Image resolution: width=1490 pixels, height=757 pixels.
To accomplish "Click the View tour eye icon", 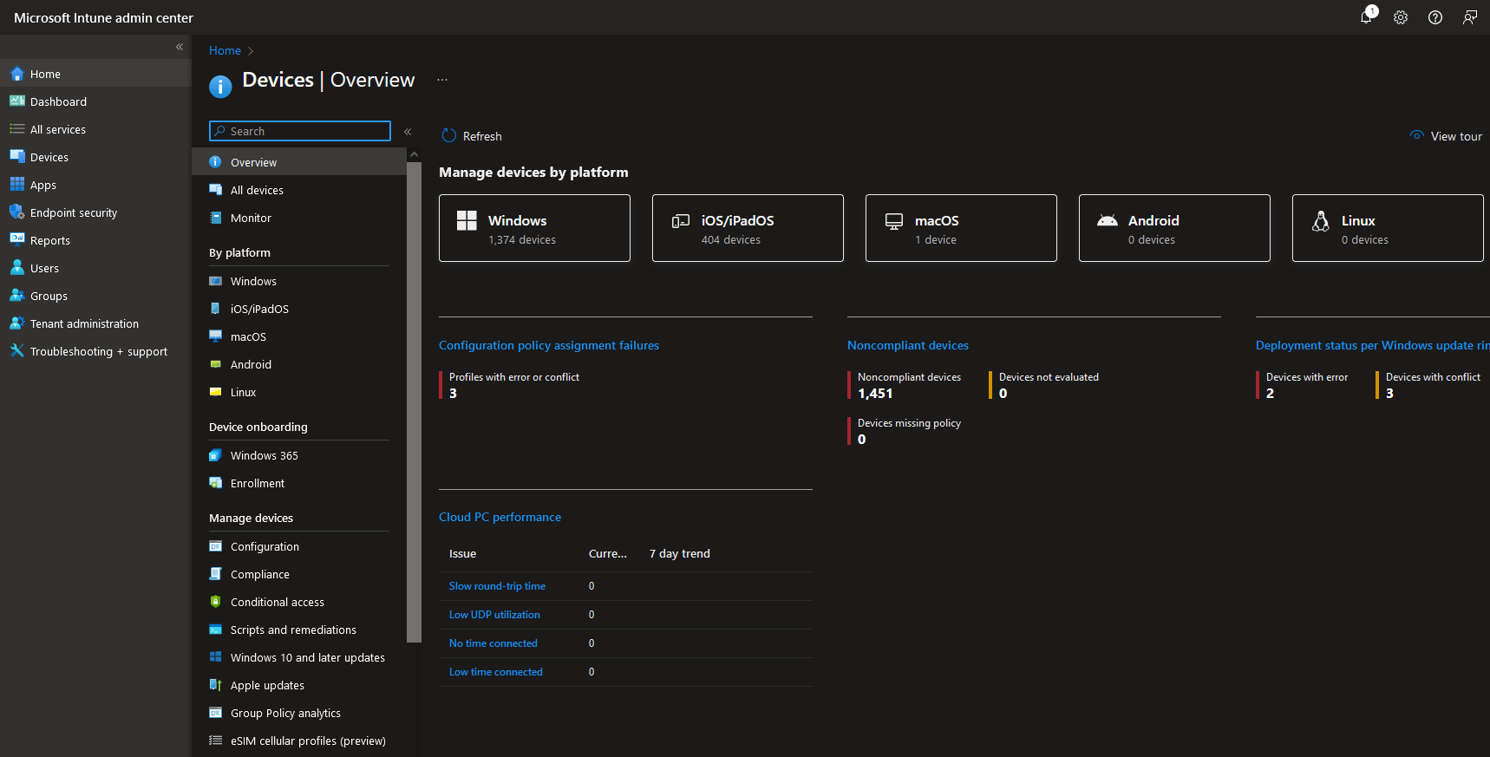I will tap(1417, 135).
